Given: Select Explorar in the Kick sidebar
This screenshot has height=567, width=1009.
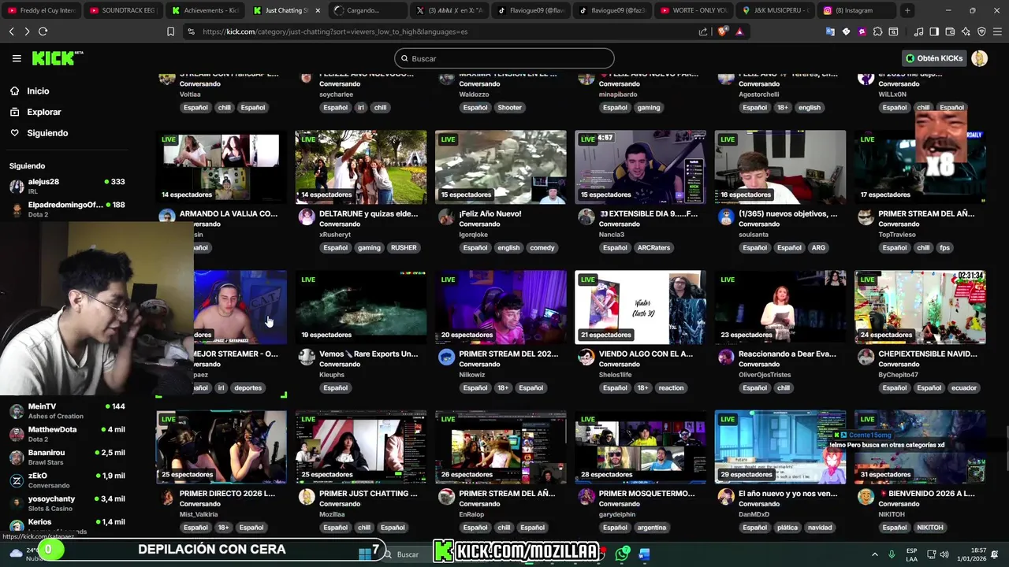Looking at the screenshot, I should pos(43,112).
